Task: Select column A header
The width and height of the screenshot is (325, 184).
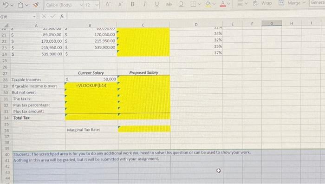Action: [x=36, y=26]
